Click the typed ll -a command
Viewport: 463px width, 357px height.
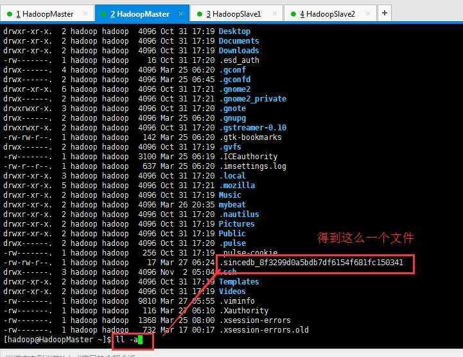click(x=127, y=340)
